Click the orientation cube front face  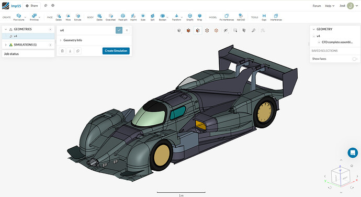point(336,178)
